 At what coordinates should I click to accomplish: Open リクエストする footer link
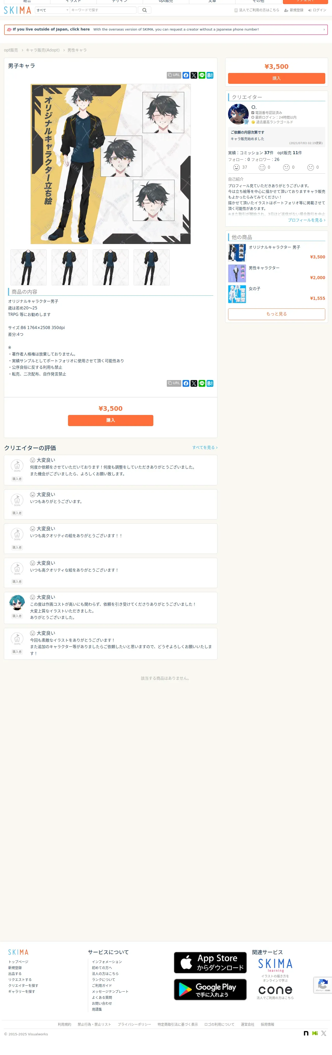point(20,980)
